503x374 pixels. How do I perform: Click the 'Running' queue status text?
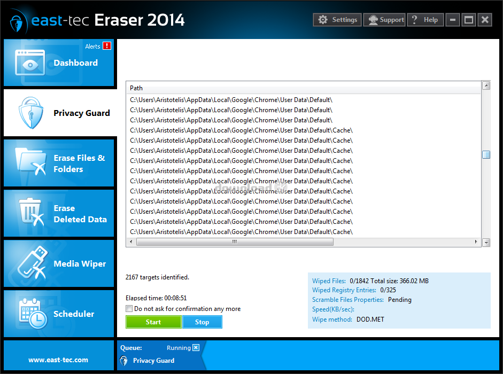(x=179, y=348)
